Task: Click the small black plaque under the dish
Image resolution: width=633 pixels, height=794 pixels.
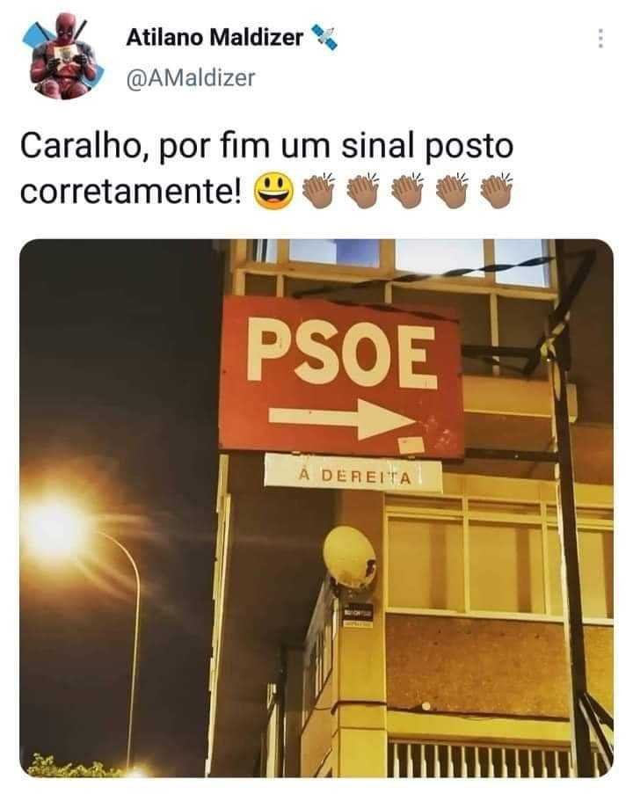Action: (359, 615)
